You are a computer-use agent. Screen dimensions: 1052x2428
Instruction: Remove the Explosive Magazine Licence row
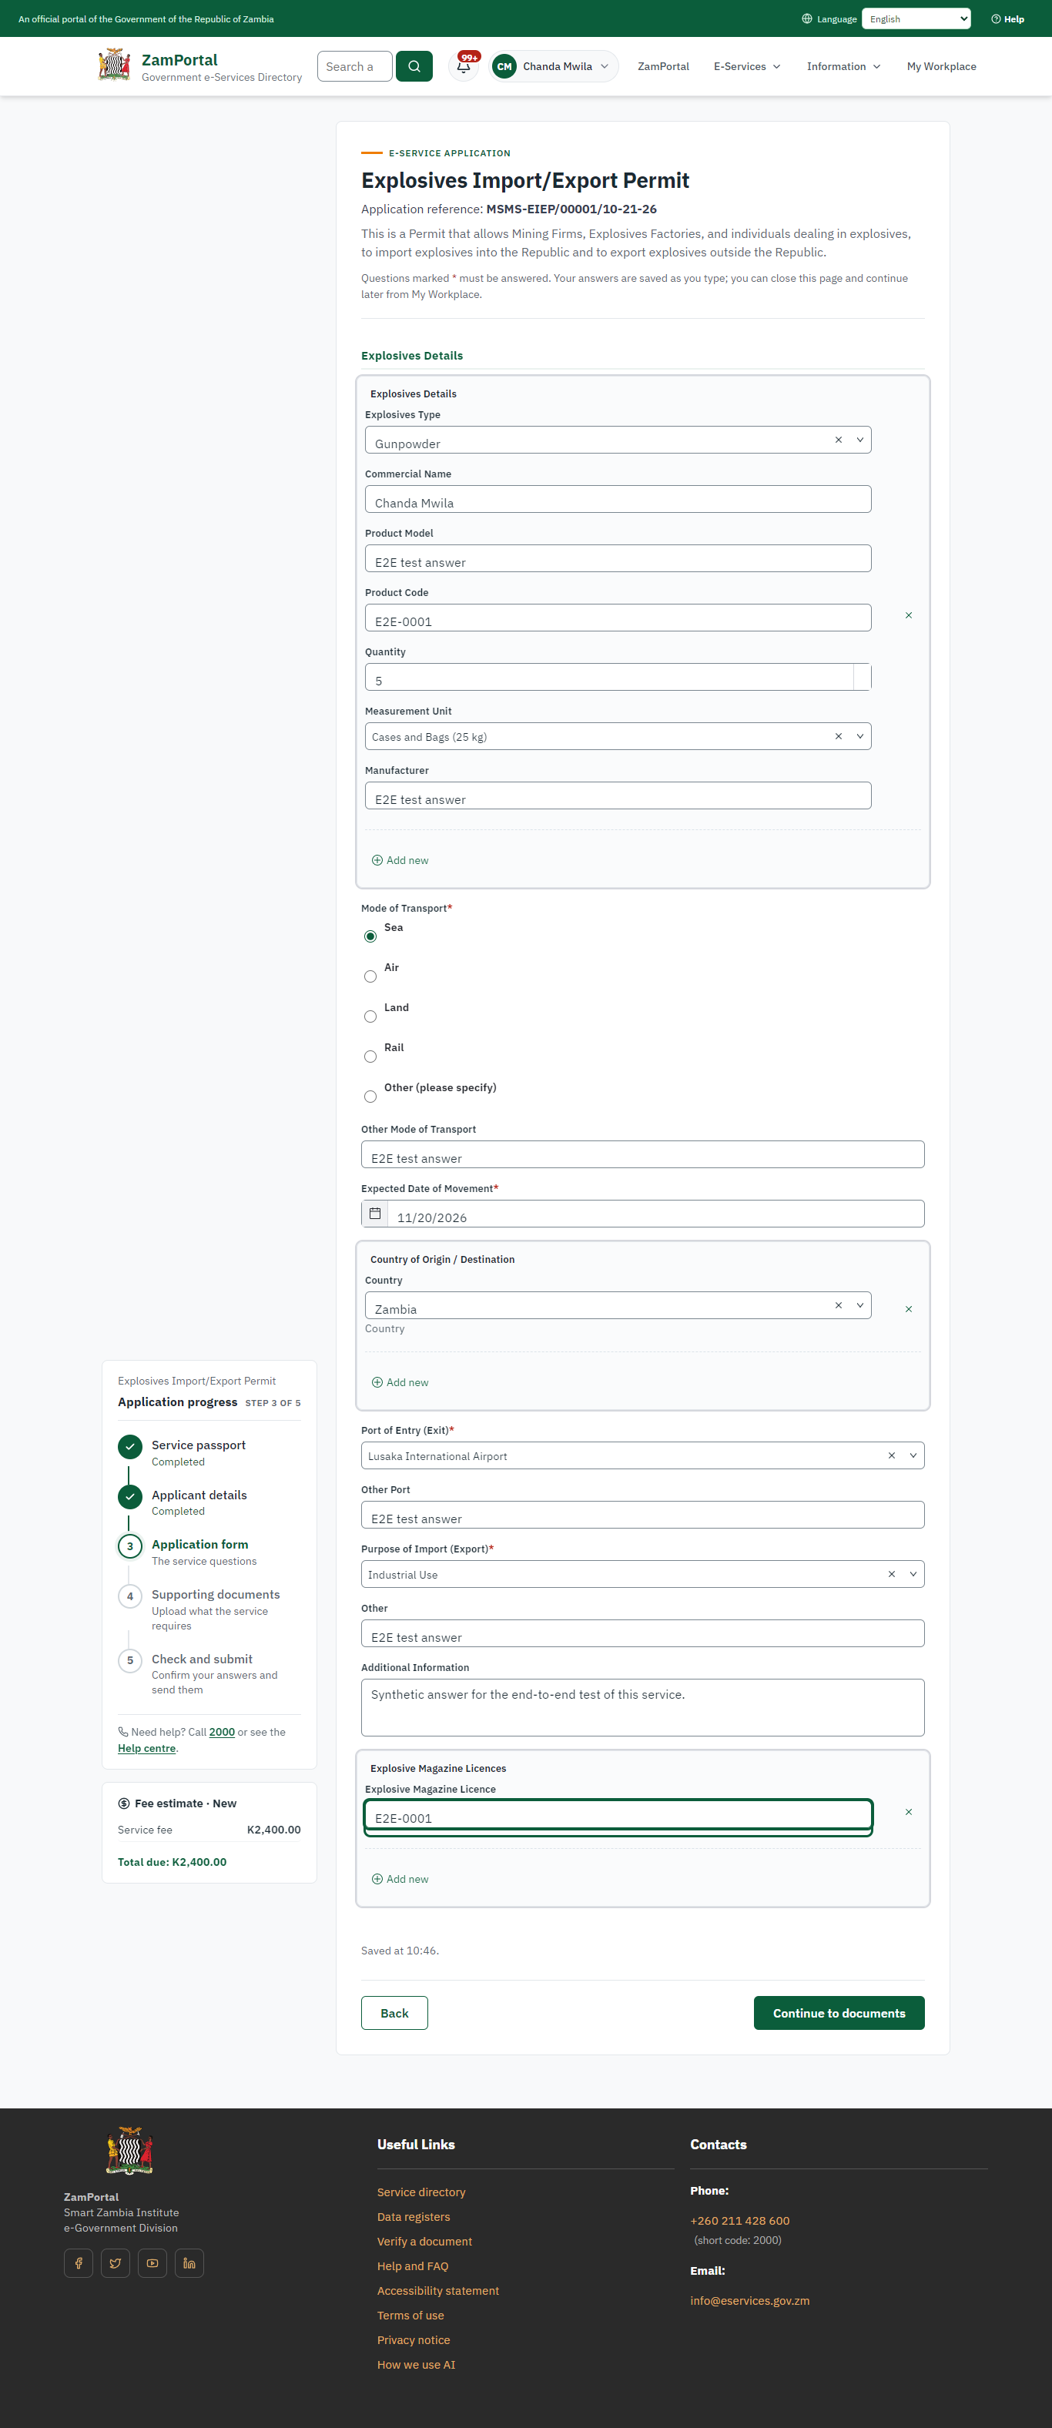tap(909, 1812)
